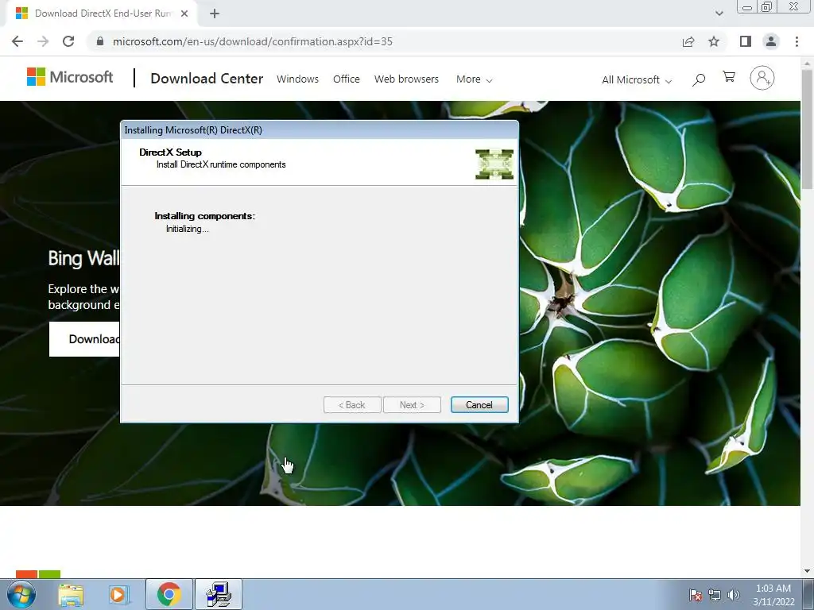Screen dimensions: 814x610
Task: Click the search magnifier icon
Action: click(699, 79)
